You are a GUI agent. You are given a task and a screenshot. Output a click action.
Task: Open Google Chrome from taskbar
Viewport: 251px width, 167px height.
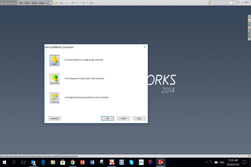(x=72, y=162)
